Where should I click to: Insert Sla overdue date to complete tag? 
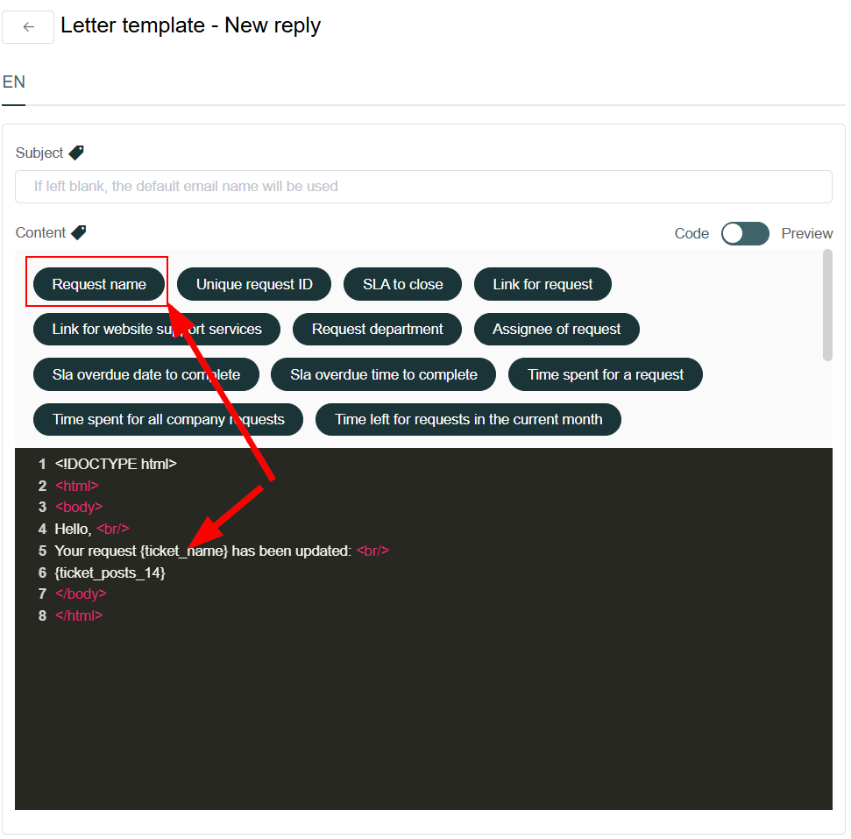(x=146, y=374)
